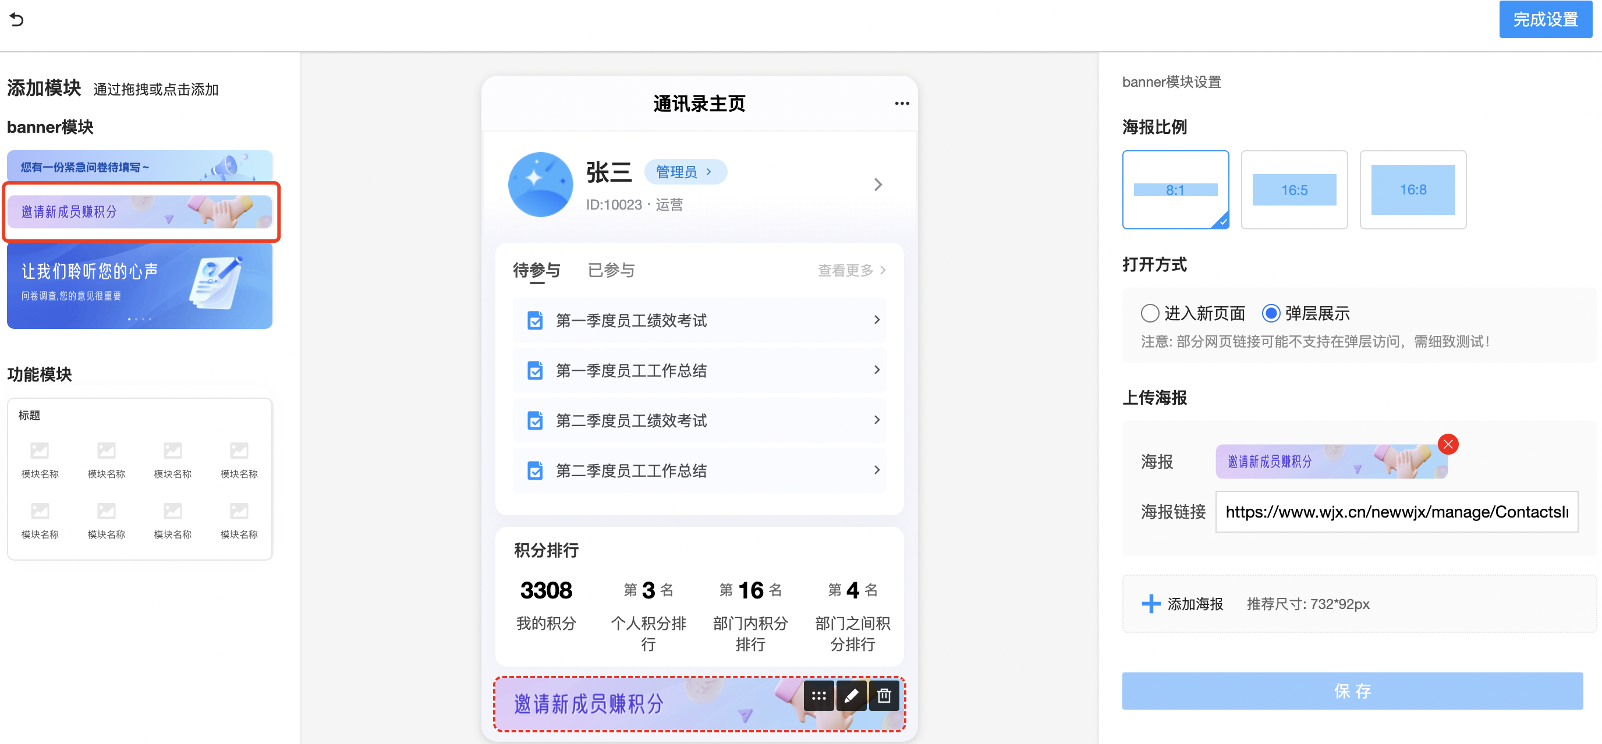
Task: Select 进入新页面 radio option
Action: tap(1149, 313)
